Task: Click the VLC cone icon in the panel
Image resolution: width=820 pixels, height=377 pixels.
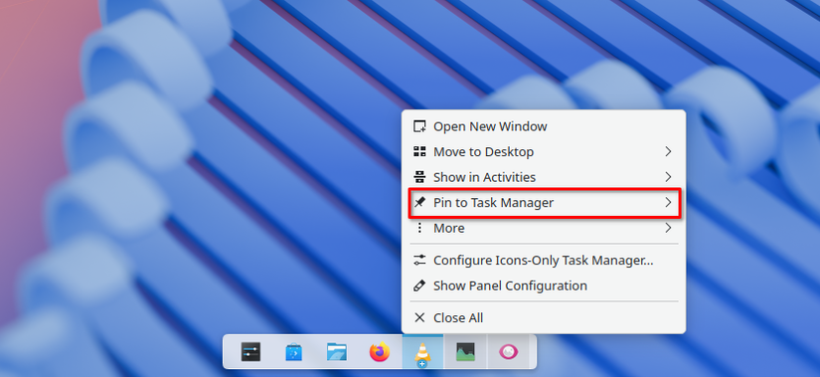Action: pos(422,352)
